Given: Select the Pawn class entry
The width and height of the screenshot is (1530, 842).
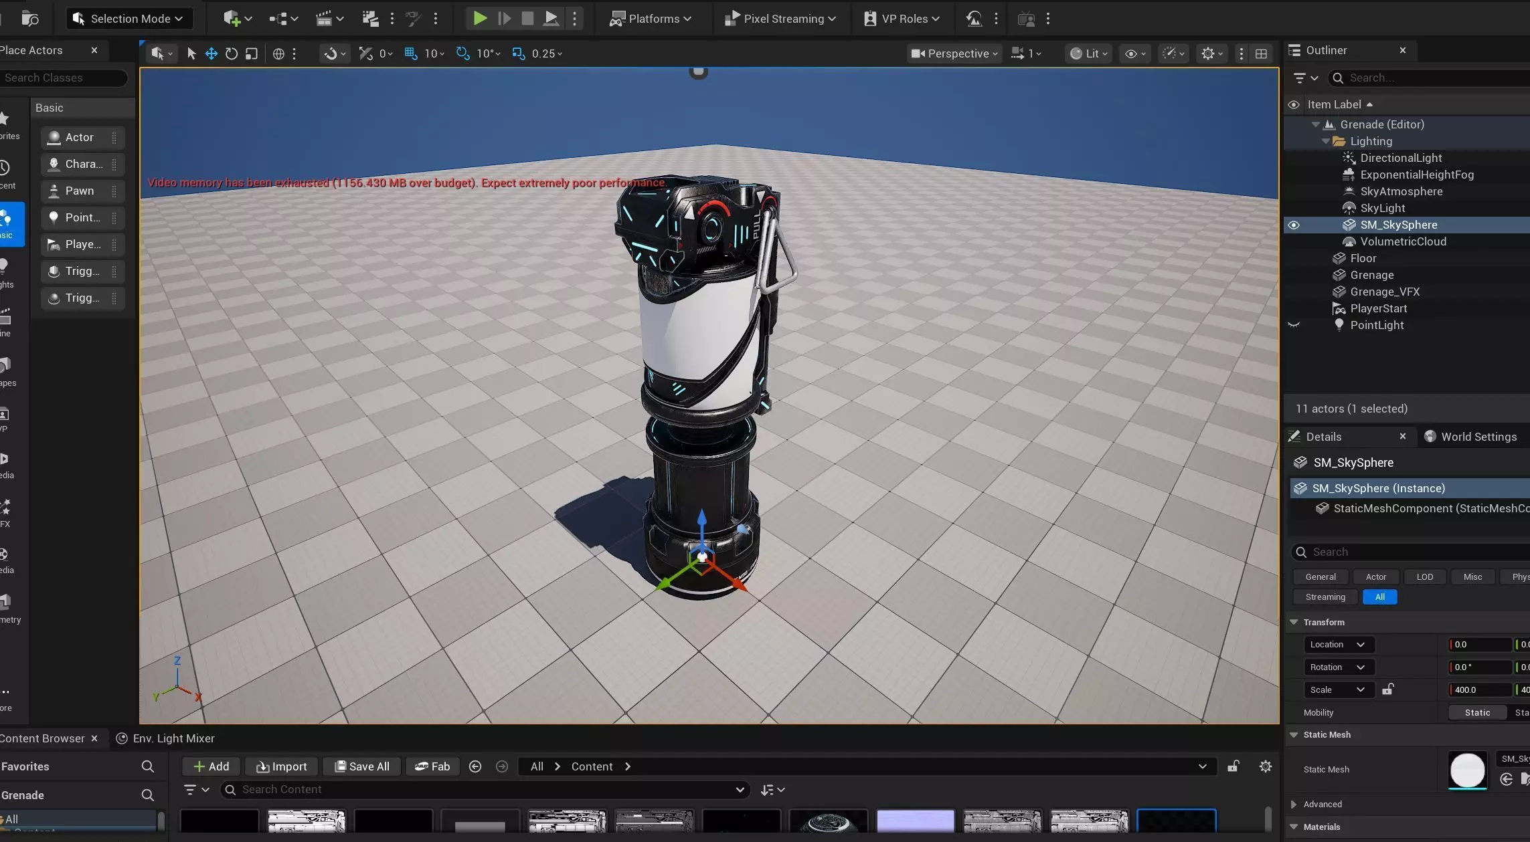Looking at the screenshot, I should click(x=82, y=191).
